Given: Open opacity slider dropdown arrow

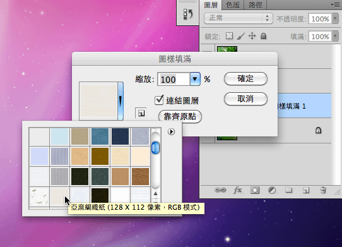Looking at the screenshot, I should 336,19.
